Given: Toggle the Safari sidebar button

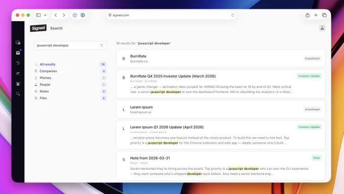Looking at the screenshot, I should click(x=38, y=15).
